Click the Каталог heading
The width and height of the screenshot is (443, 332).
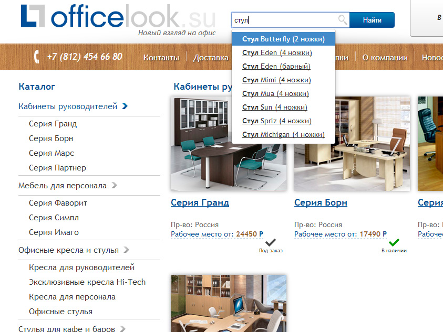click(x=37, y=87)
